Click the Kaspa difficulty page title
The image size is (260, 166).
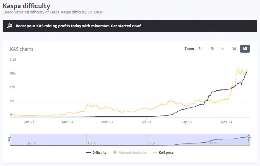pos(26,6)
